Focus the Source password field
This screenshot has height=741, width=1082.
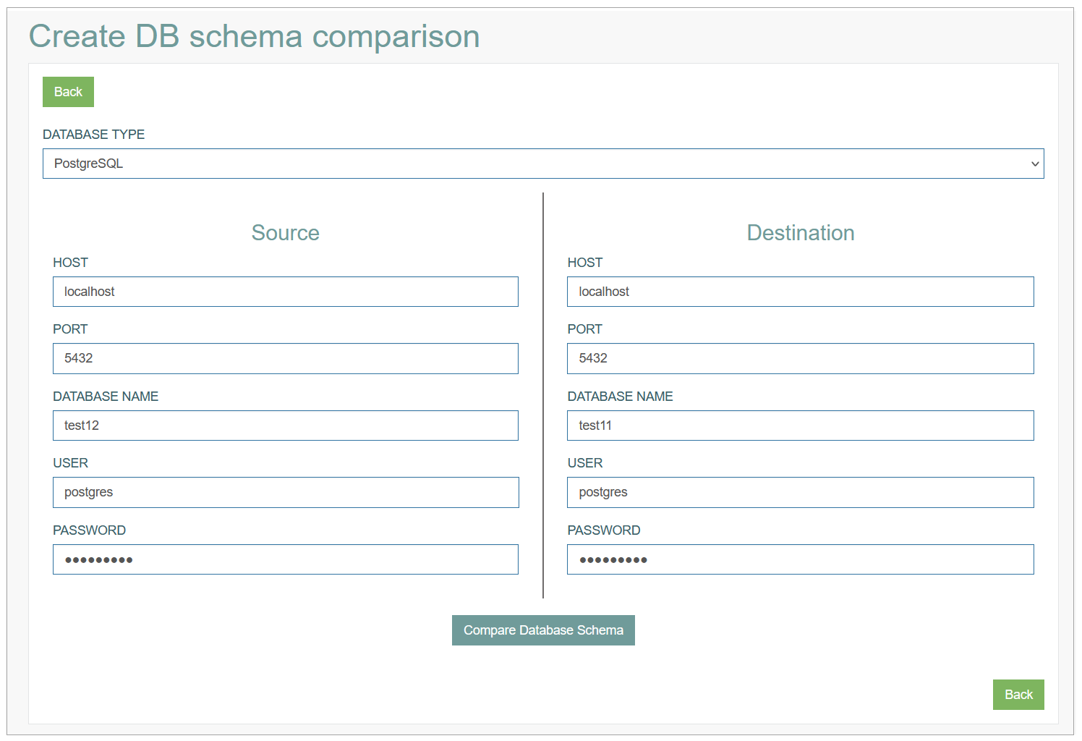click(286, 559)
